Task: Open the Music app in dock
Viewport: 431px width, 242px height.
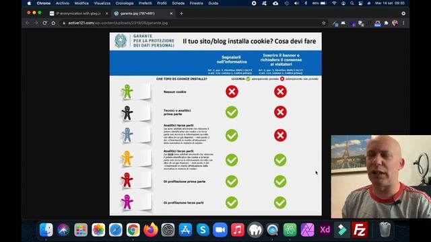Action: point(238,230)
